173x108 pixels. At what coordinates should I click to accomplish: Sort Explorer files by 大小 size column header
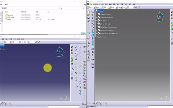[49, 12]
